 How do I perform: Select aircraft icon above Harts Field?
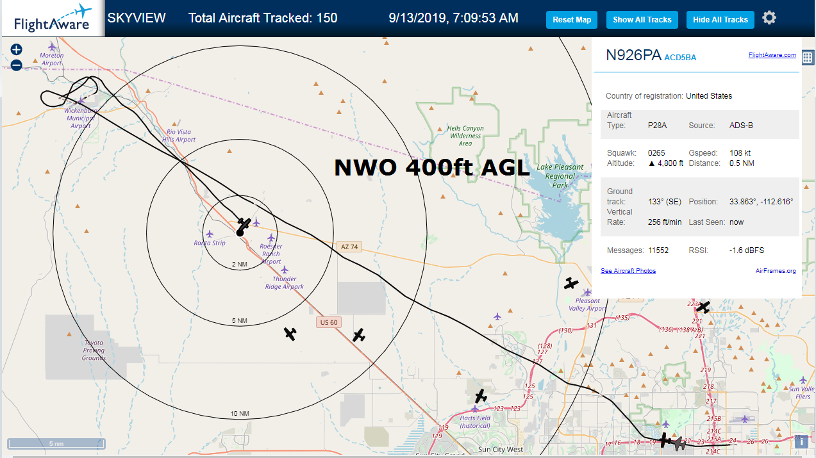(481, 396)
